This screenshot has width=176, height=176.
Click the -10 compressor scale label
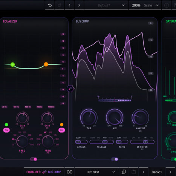151,57
